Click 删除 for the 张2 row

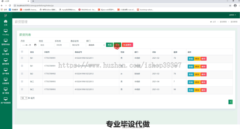pos(203,74)
